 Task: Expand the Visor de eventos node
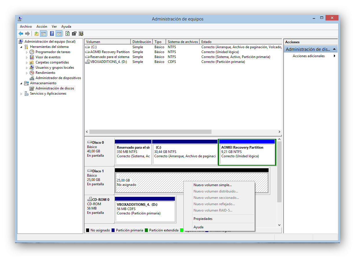pos(27,57)
